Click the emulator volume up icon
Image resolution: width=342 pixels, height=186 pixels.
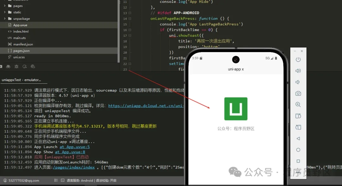click(x=298, y=71)
